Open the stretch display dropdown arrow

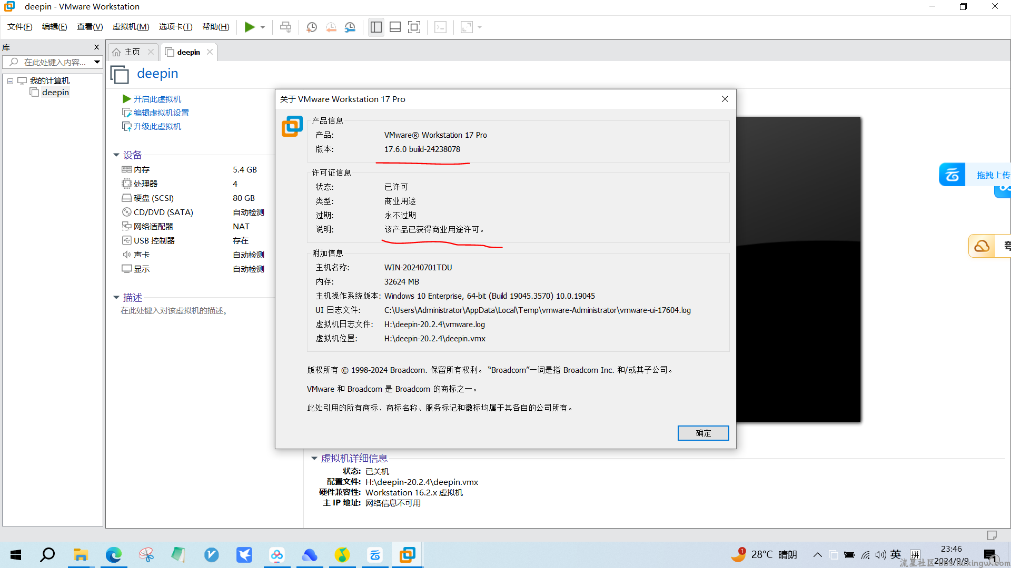480,27
